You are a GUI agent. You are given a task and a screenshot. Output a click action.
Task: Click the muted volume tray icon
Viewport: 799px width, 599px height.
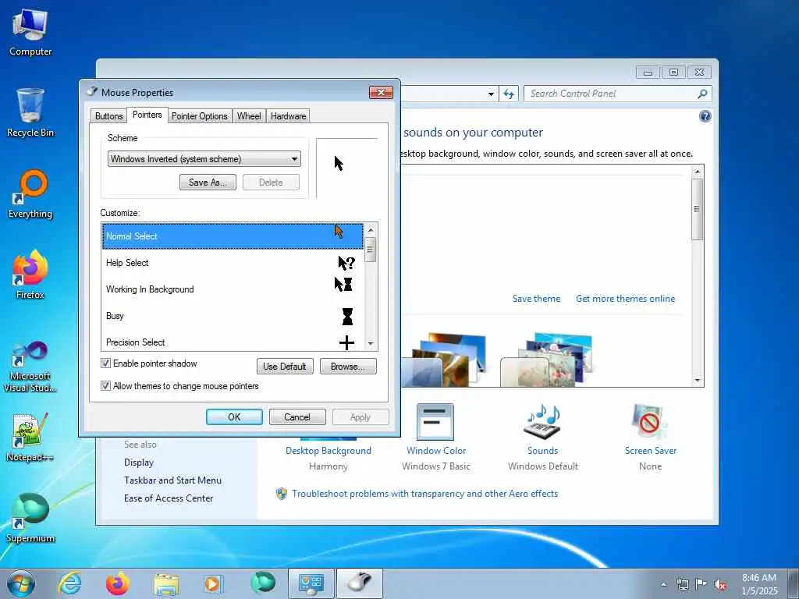(x=720, y=584)
